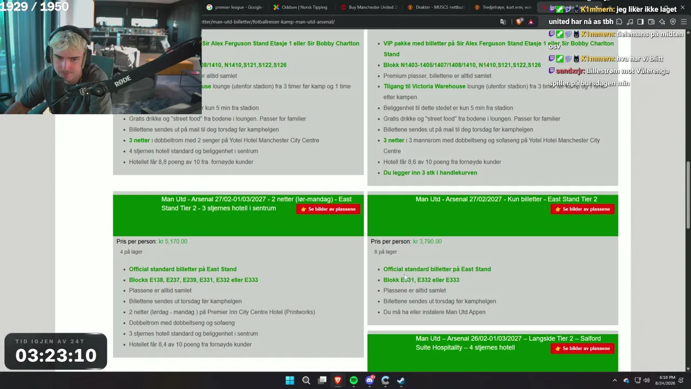Open Task View from the taskbar
Viewport: 691px width, 389px height.
(322, 380)
